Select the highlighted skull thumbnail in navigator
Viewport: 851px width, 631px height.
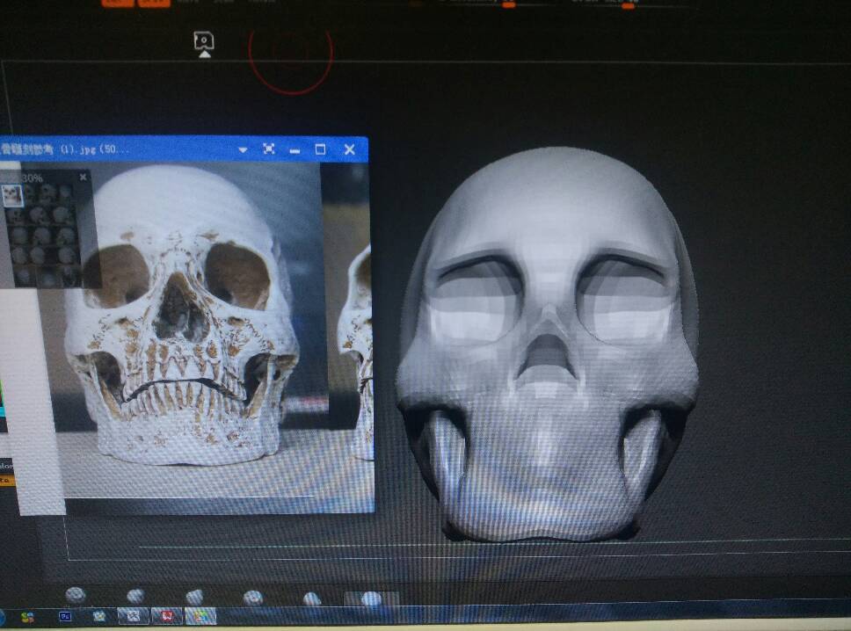pos(12,195)
